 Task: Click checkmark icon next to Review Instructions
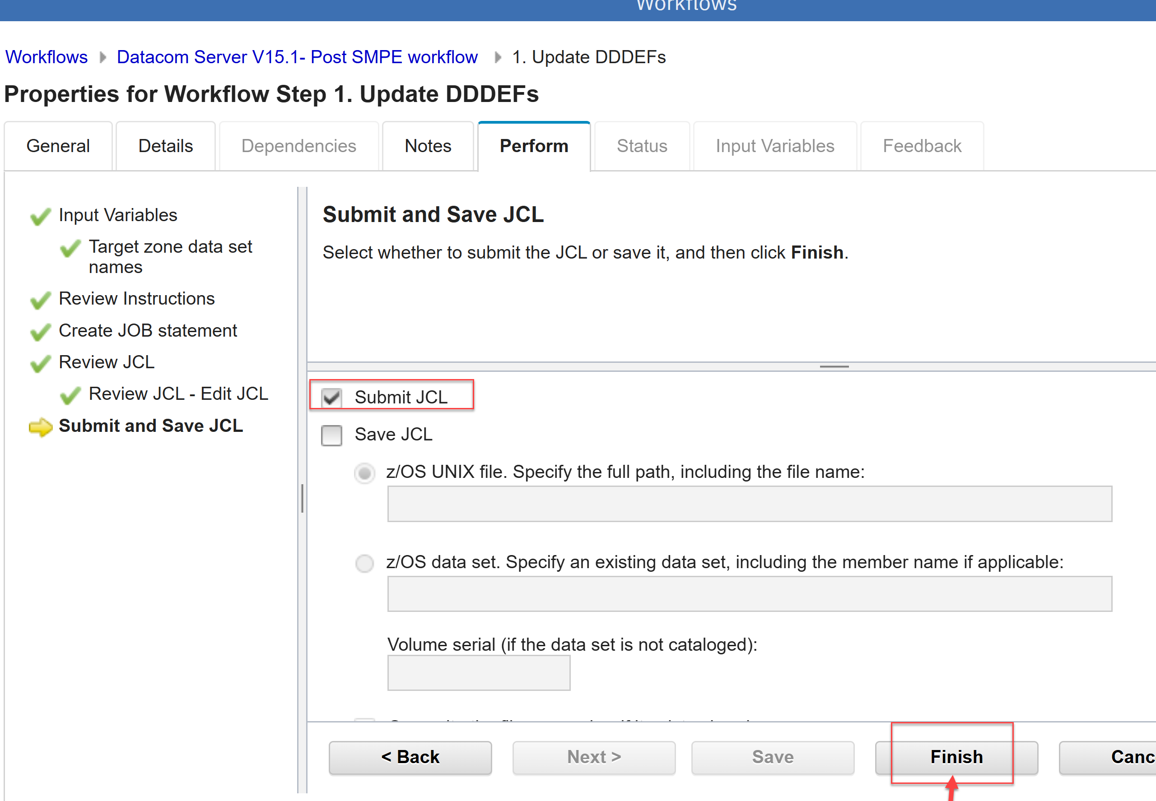click(x=40, y=300)
